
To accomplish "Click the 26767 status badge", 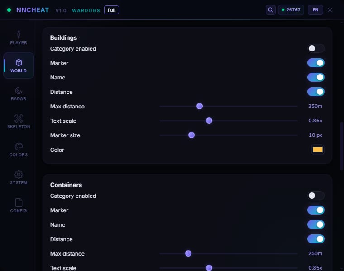I will (x=291, y=10).
